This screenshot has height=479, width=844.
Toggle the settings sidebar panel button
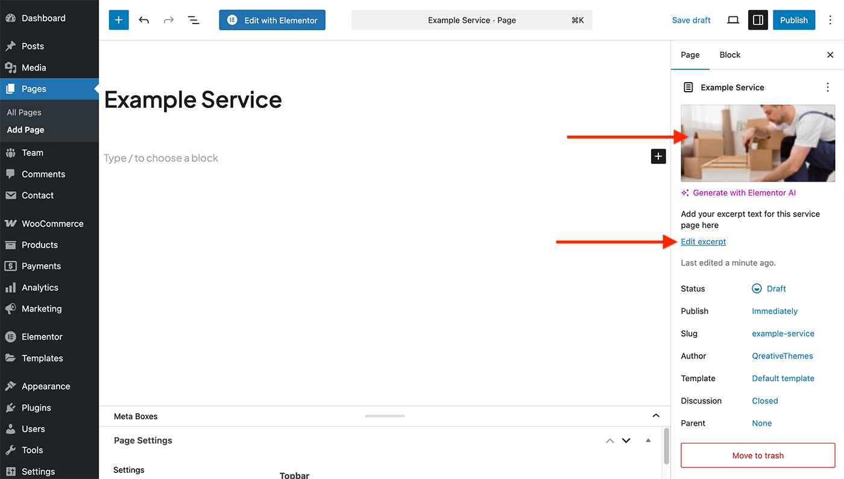click(758, 20)
